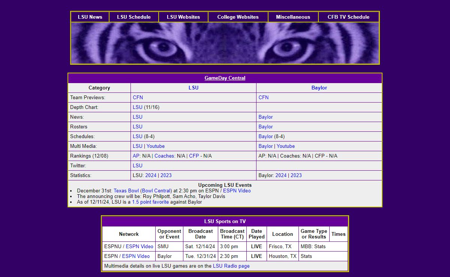This screenshot has height=277, width=450.
Task: Open the CFB TV Schedule menu
Action: click(x=348, y=17)
